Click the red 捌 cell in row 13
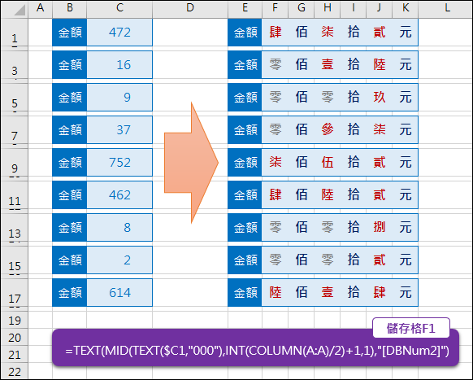 [379, 228]
